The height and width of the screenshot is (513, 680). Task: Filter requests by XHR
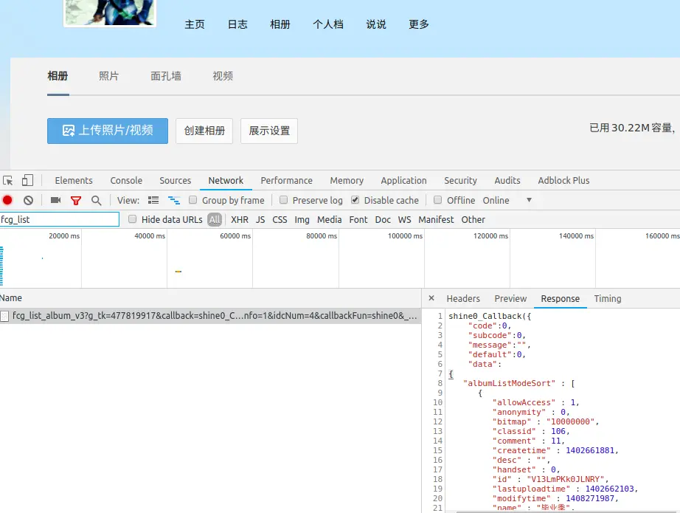point(240,220)
